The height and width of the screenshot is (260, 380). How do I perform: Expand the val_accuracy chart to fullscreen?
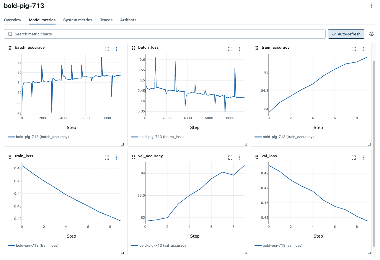pyautogui.click(x=230, y=157)
